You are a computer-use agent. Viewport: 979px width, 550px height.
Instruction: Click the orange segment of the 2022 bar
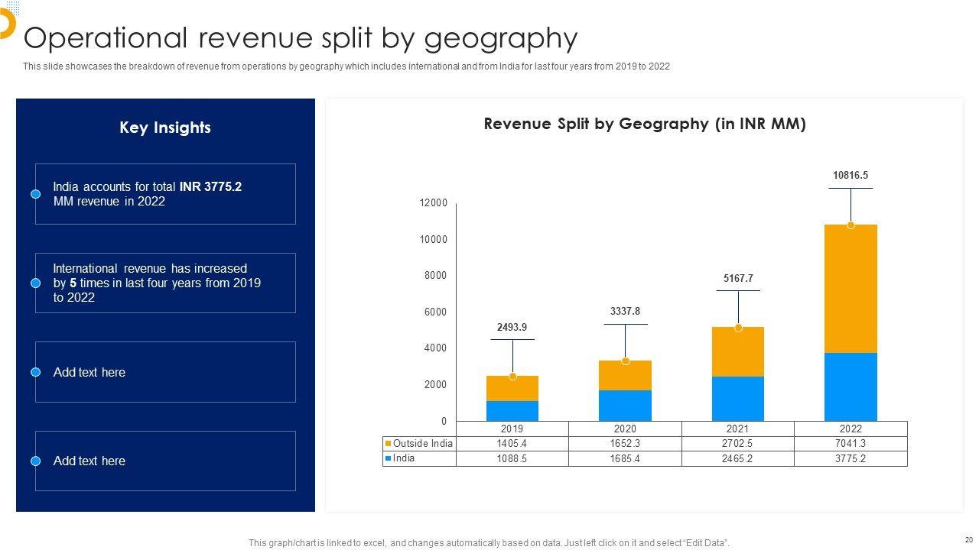tap(851, 289)
